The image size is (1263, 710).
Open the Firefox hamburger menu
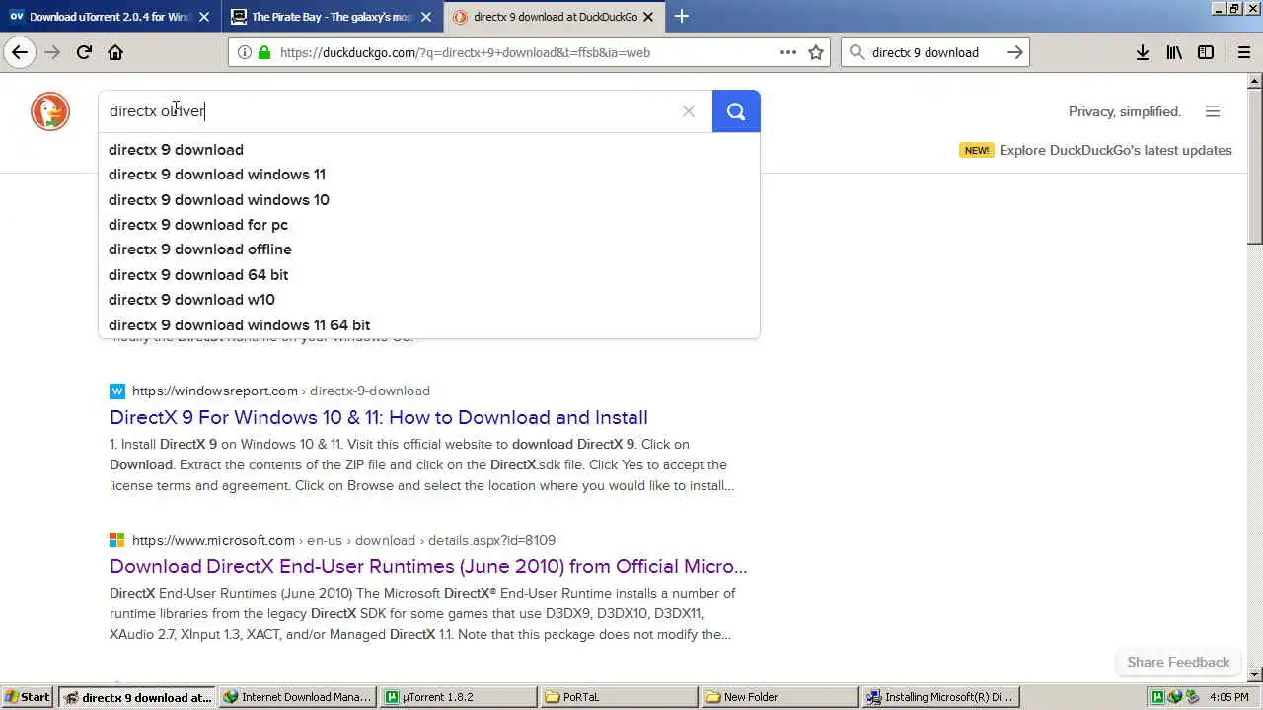tap(1243, 52)
